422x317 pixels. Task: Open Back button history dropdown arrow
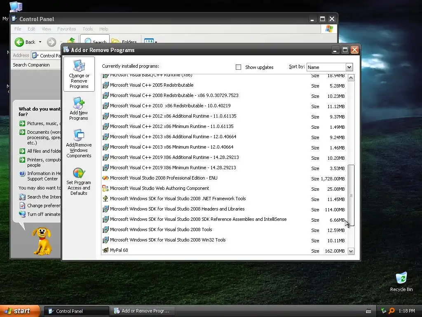point(40,42)
